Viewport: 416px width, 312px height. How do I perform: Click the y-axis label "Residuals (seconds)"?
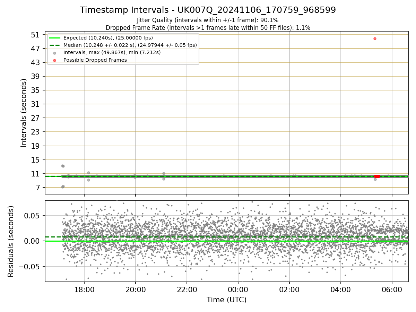(11, 241)
